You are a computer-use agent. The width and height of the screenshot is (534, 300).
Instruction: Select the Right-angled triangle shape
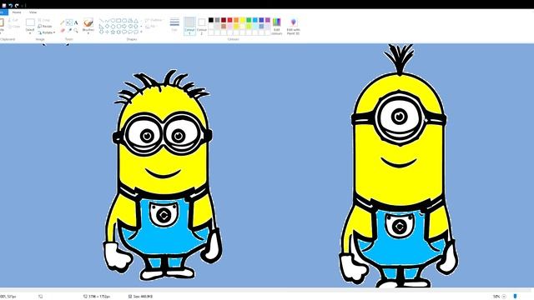pyautogui.click(x=101, y=27)
